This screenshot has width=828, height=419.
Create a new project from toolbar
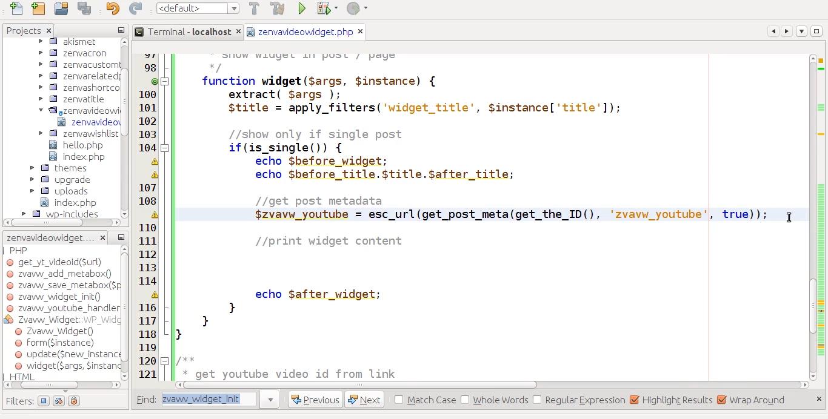(x=38, y=8)
